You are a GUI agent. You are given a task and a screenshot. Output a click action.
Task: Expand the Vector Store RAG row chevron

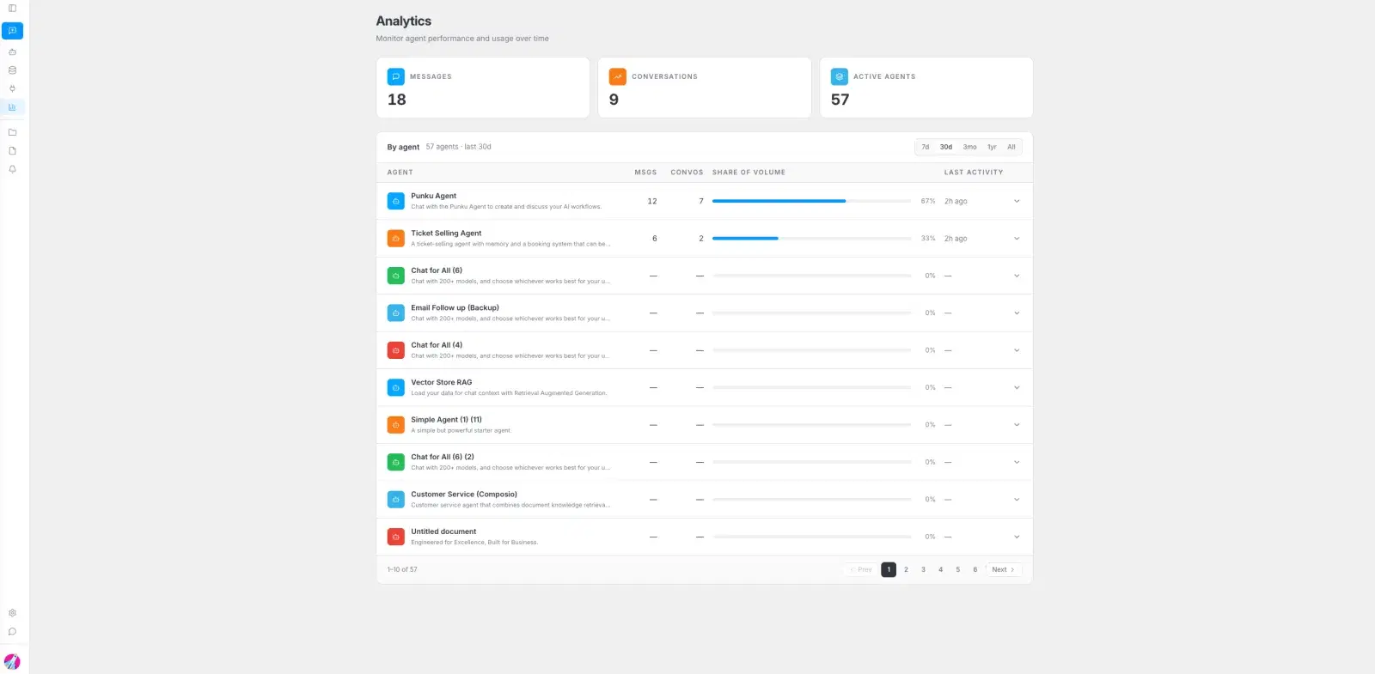[1017, 388]
